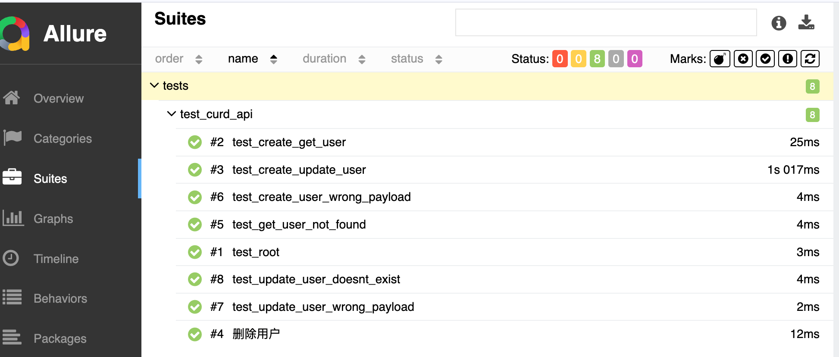Toggle the new broken exclamation mark filter
839x357 pixels.
point(788,59)
